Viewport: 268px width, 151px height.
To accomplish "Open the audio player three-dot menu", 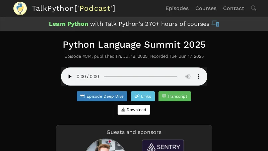I will click(198, 77).
